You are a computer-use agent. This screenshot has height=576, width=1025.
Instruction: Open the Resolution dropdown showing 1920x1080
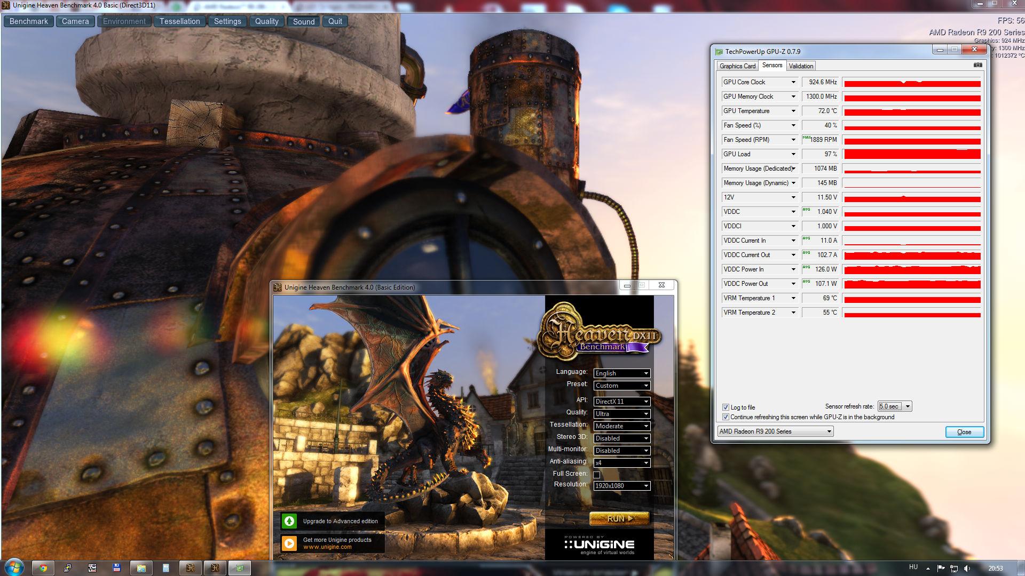click(622, 486)
